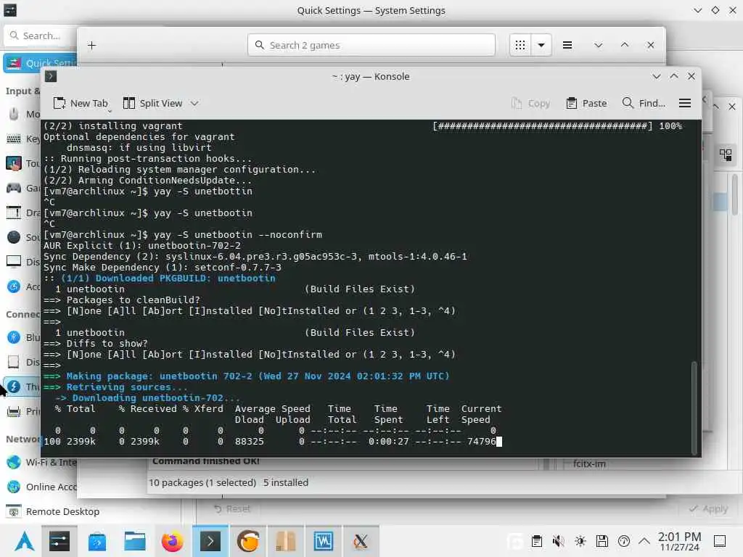Select Keyboard icon in settings sidebar

click(x=14, y=139)
